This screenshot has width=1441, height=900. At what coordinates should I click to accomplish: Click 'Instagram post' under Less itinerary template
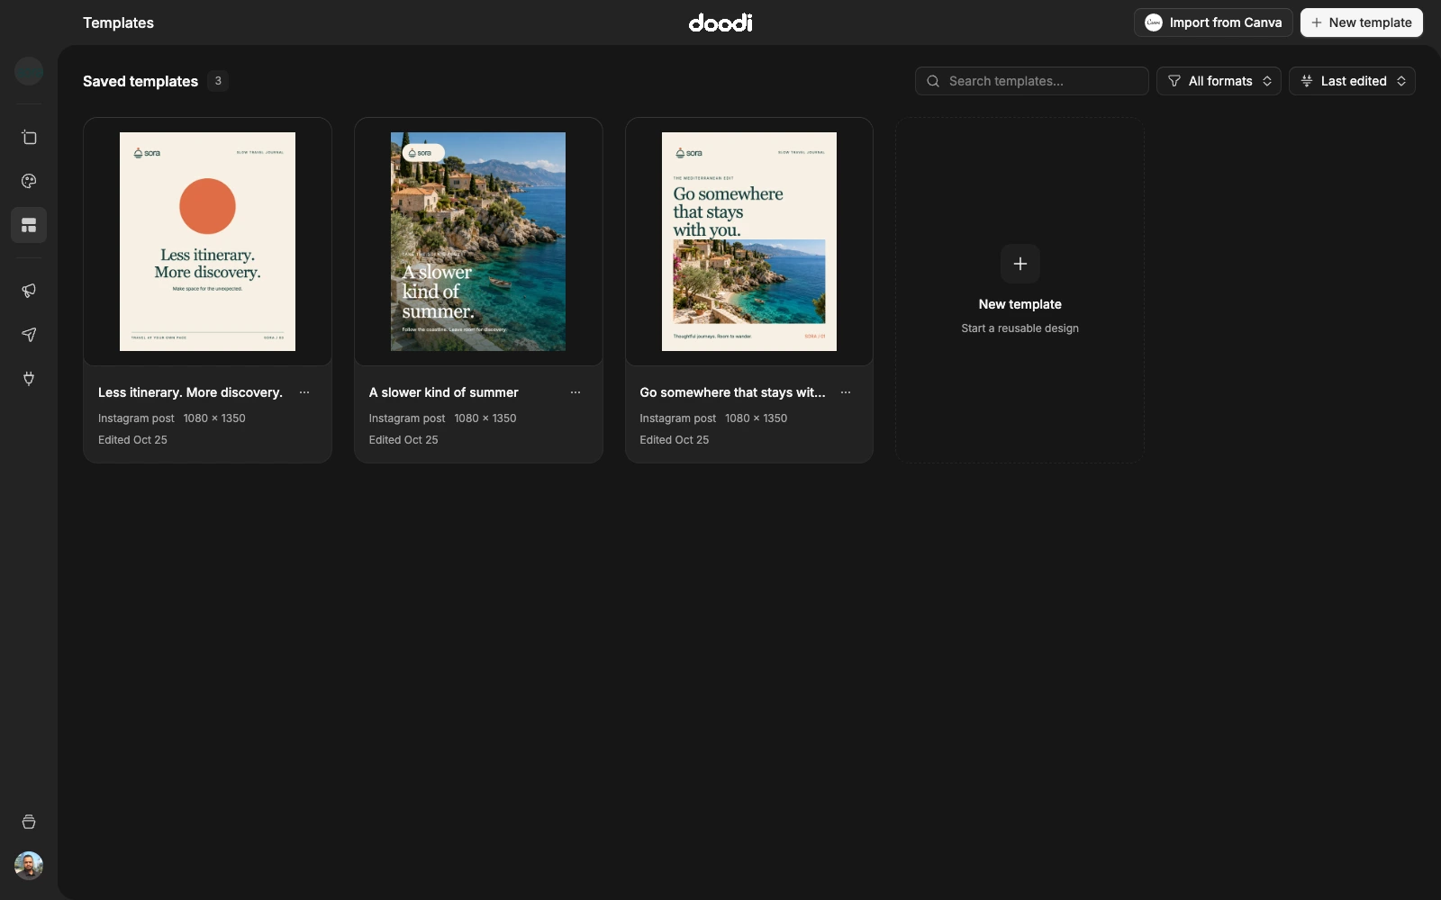click(x=136, y=418)
